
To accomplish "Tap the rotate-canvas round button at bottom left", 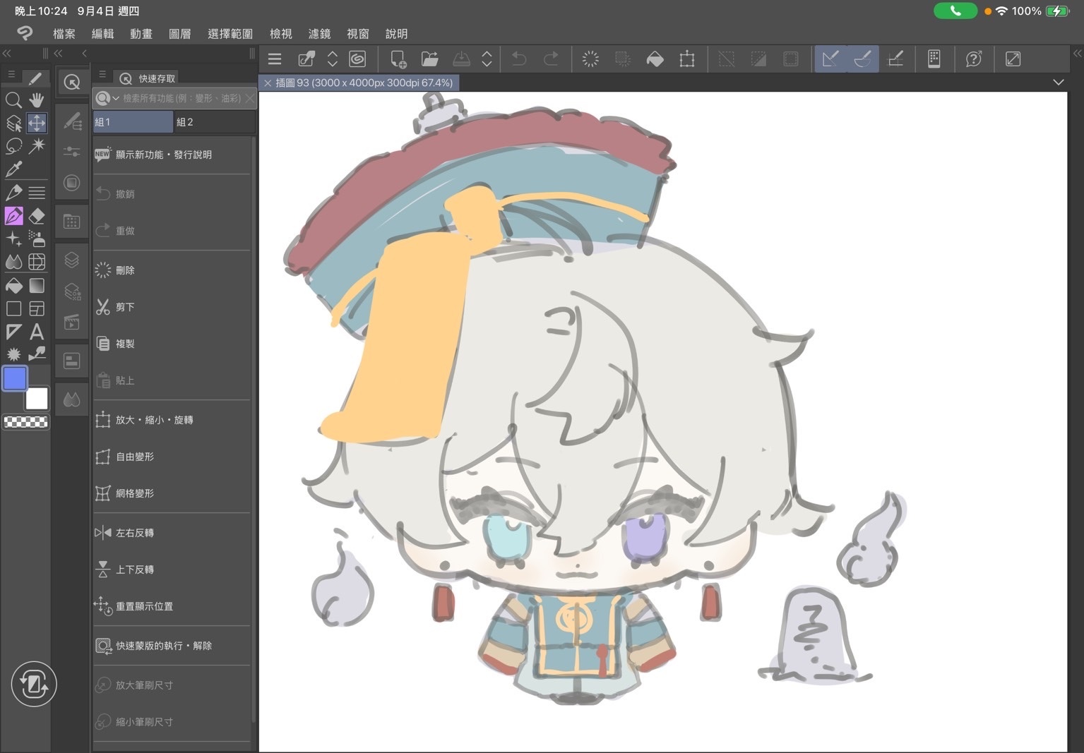I will pyautogui.click(x=34, y=684).
